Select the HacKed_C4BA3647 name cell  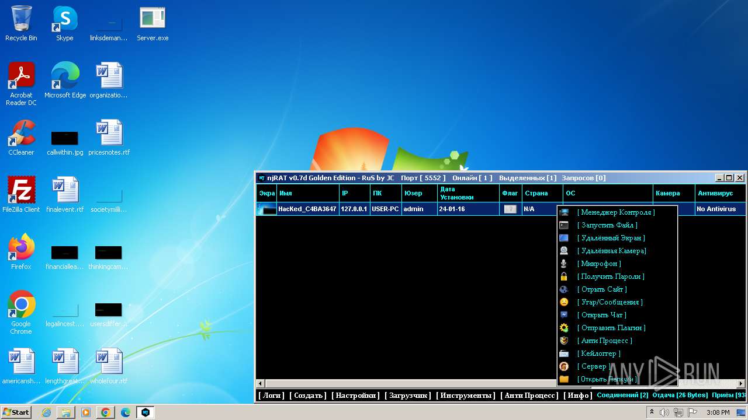[x=307, y=209]
